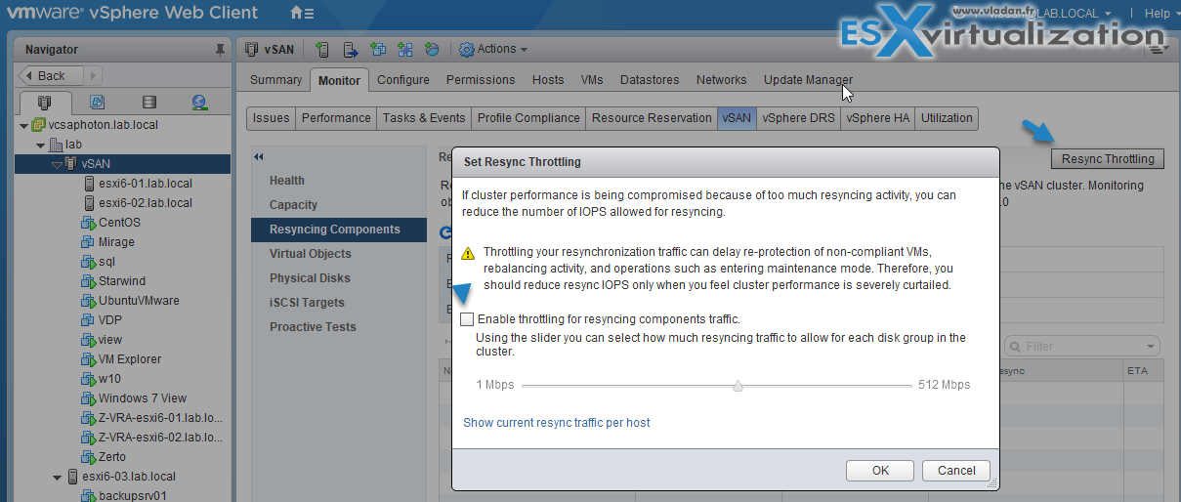
Task: Switch to Storage navigator view icon
Action: (x=148, y=102)
